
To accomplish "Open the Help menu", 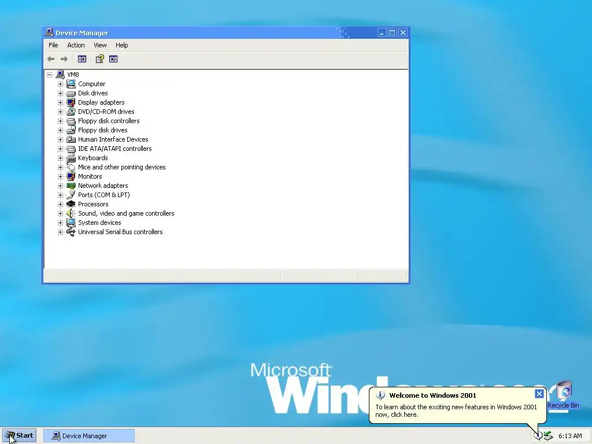I will (121, 45).
